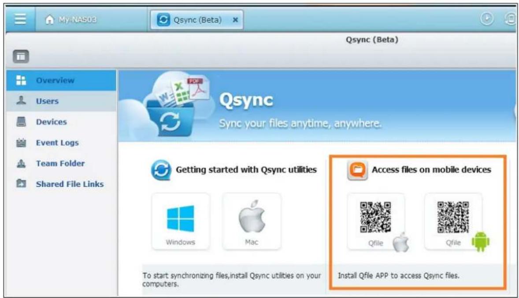This screenshot has height=298, width=519.
Task: Click the Devices computer icon
Action: coord(21,122)
